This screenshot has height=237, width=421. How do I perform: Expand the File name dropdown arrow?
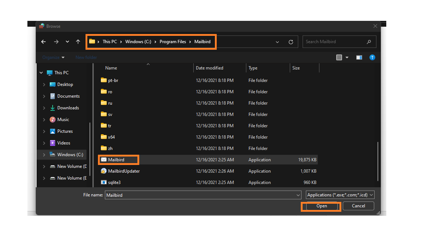[x=298, y=195]
